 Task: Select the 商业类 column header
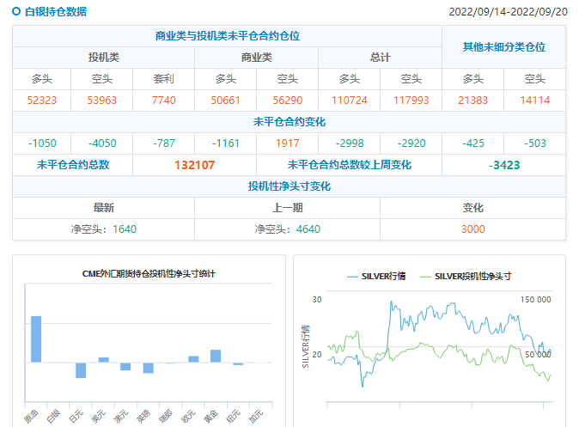(256, 58)
